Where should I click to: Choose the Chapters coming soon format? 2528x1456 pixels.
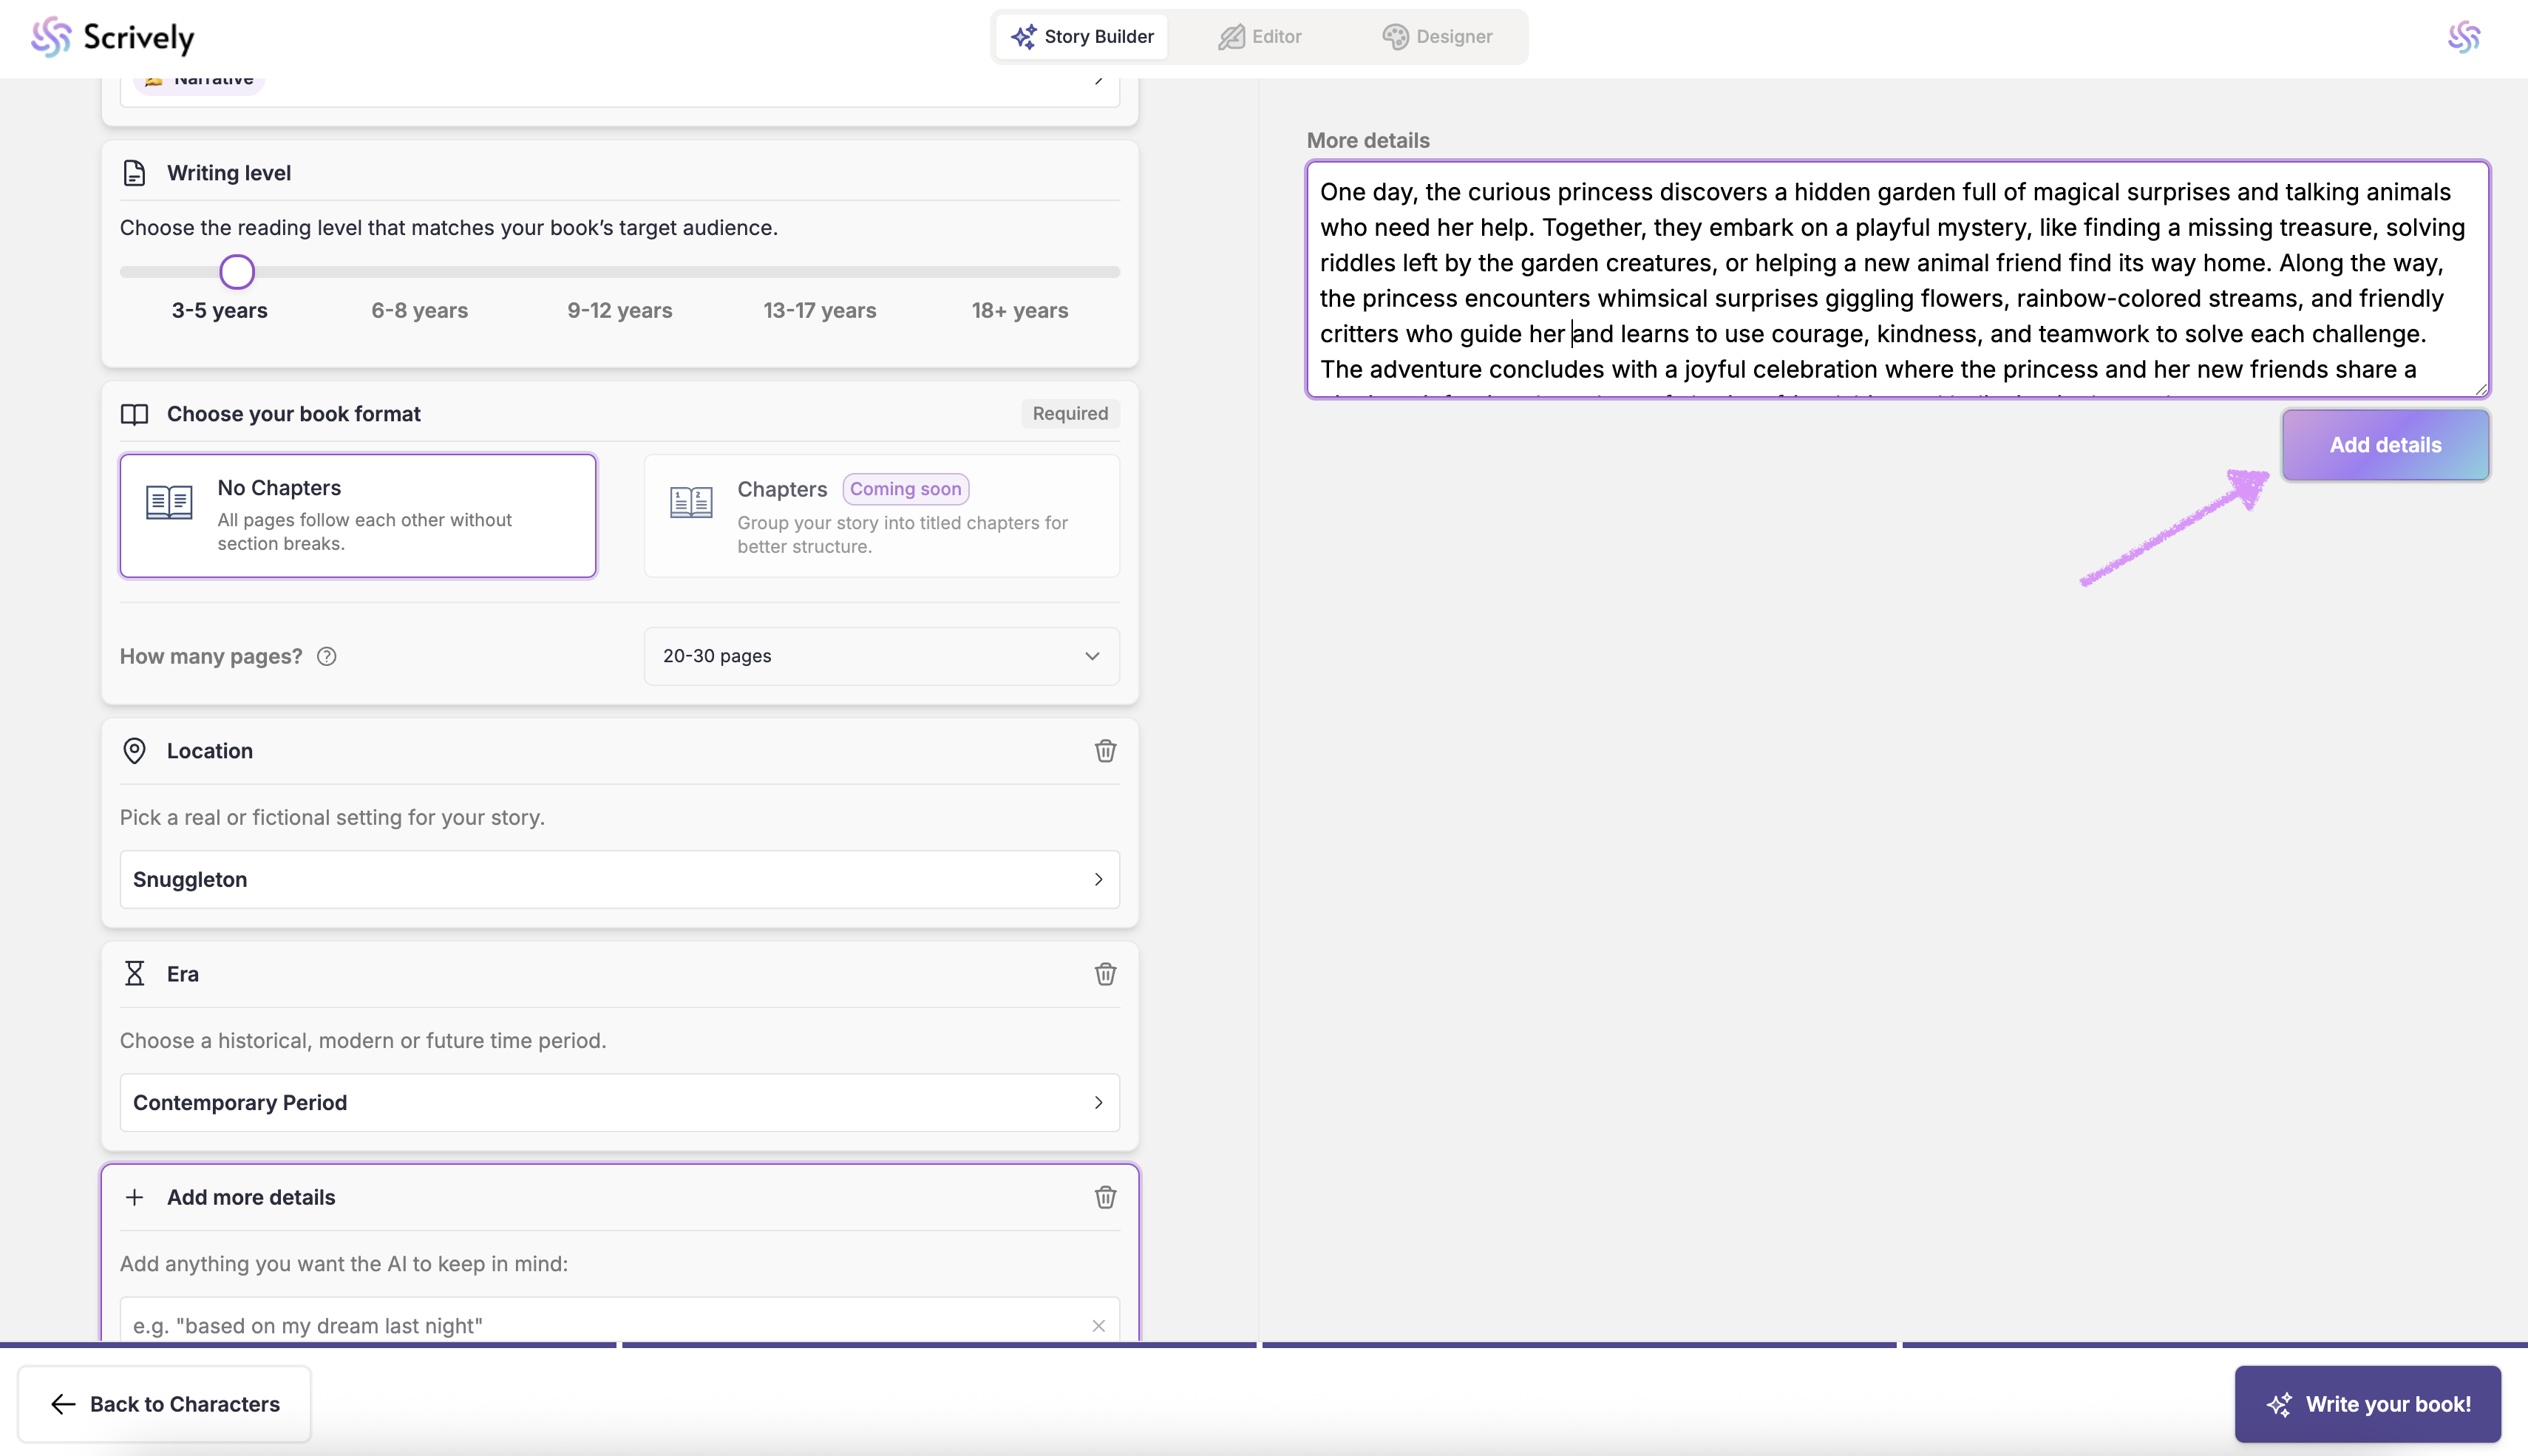click(x=881, y=516)
